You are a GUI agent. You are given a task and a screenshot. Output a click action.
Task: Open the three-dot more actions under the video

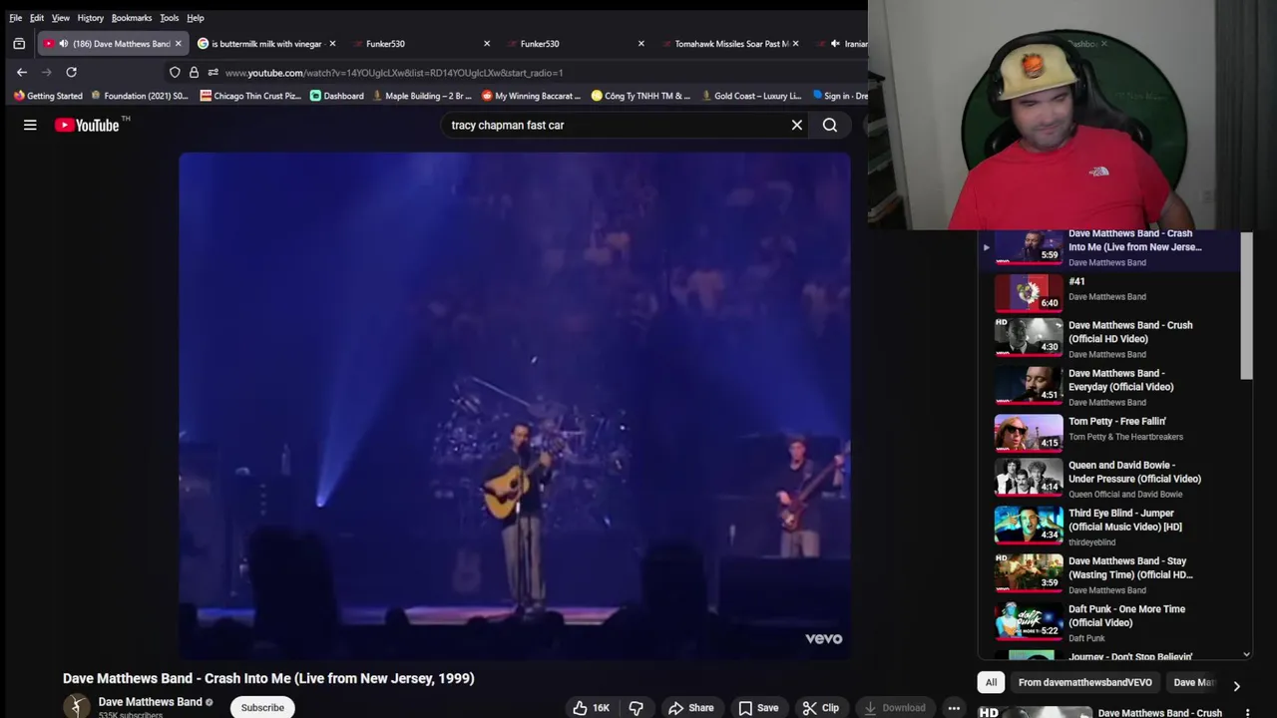(x=954, y=708)
